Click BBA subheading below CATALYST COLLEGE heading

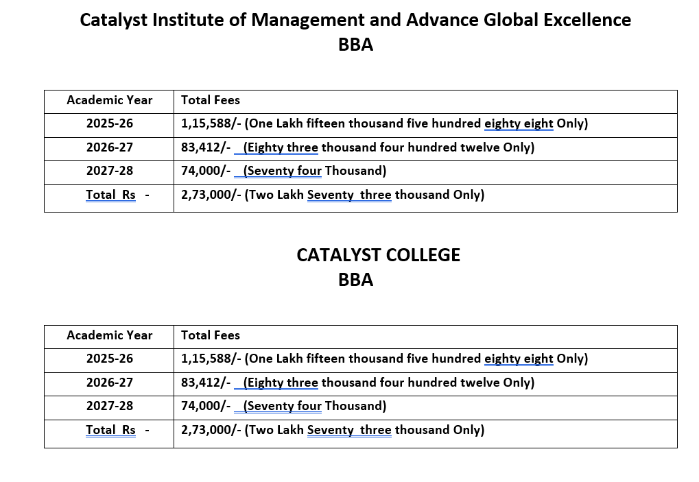point(355,280)
